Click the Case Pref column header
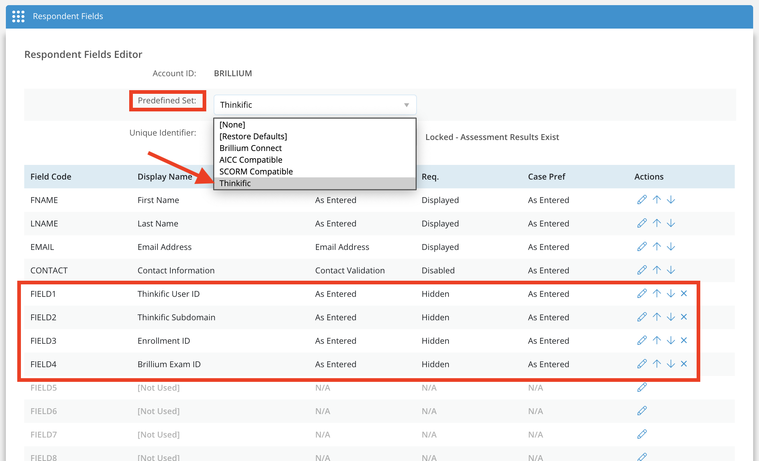Screen dimensions: 759x461 (547, 177)
